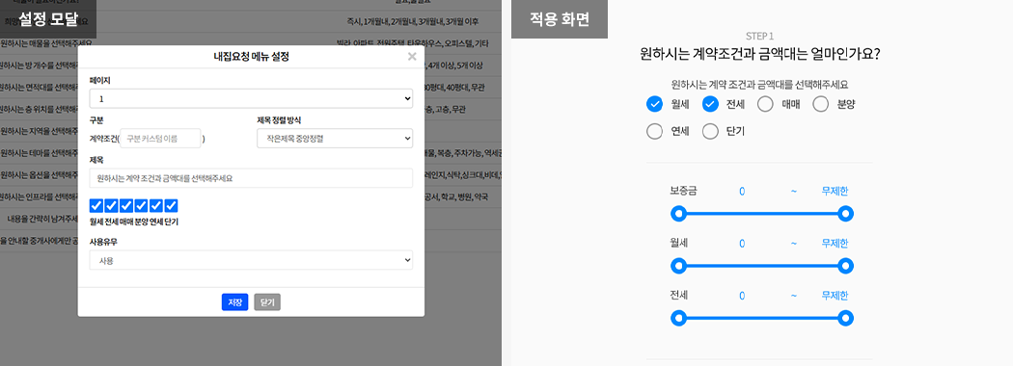Uncheck 전세 in the preview screen
The height and width of the screenshot is (366, 1013).
pyautogui.click(x=711, y=104)
